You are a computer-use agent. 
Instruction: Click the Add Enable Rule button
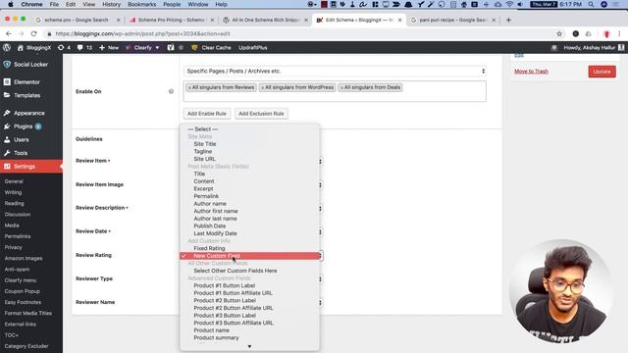(x=207, y=114)
